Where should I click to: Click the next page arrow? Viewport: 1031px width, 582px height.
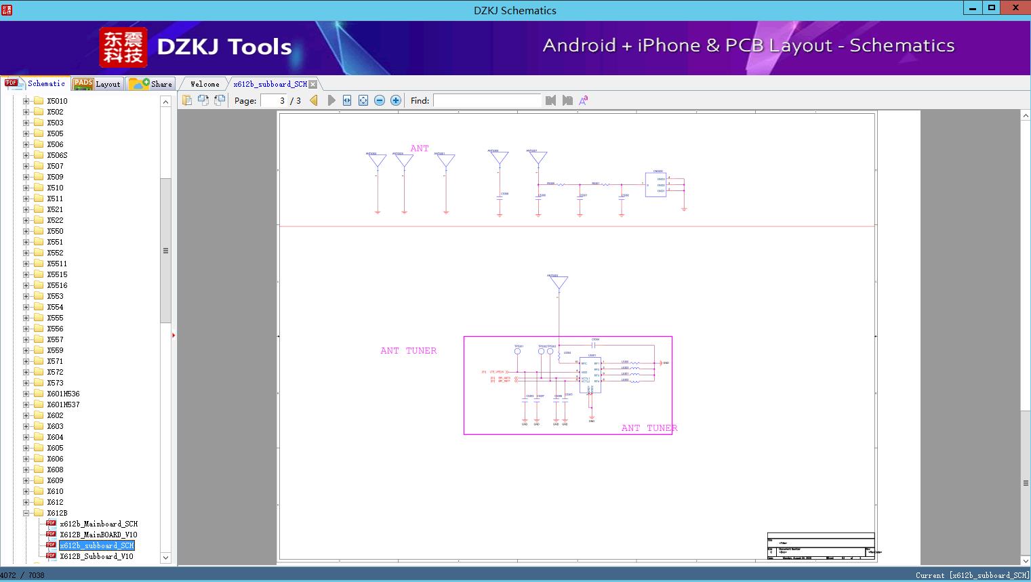coord(331,100)
